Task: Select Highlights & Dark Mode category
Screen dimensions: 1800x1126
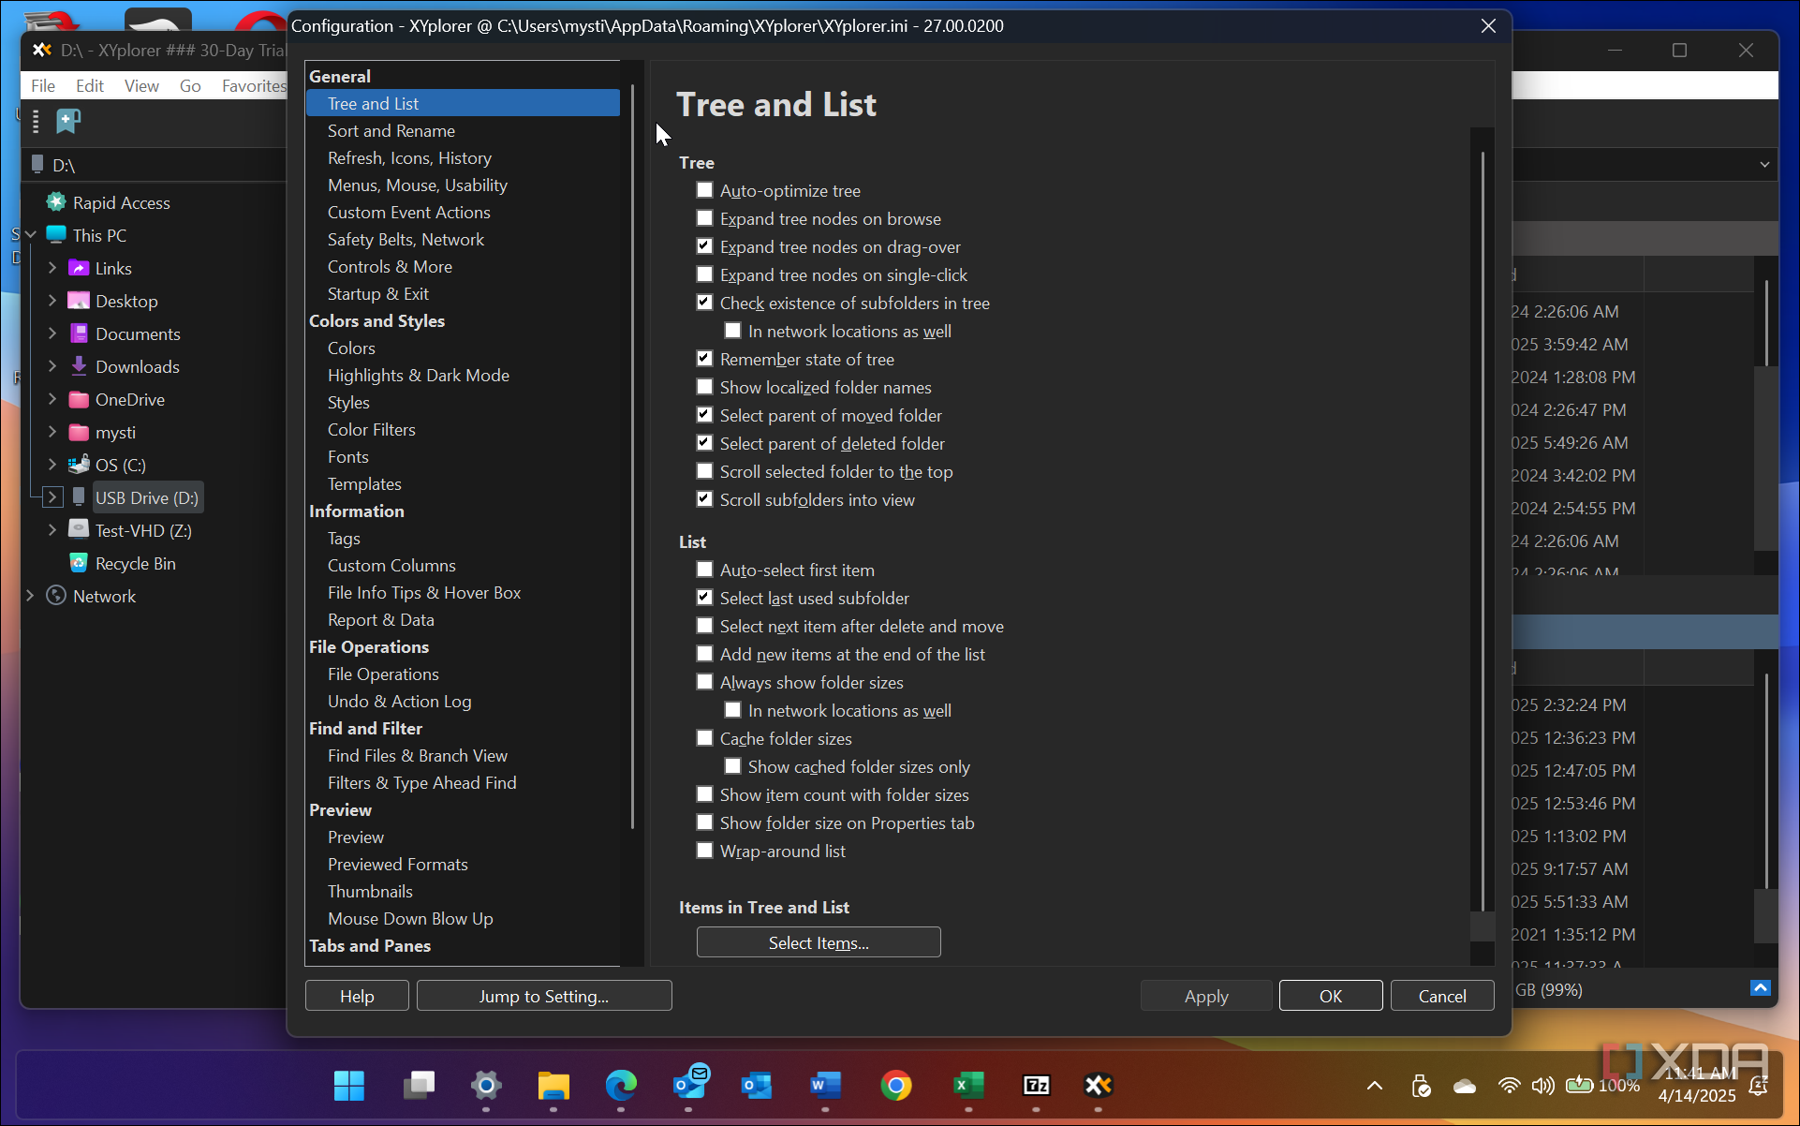Action: [419, 376]
